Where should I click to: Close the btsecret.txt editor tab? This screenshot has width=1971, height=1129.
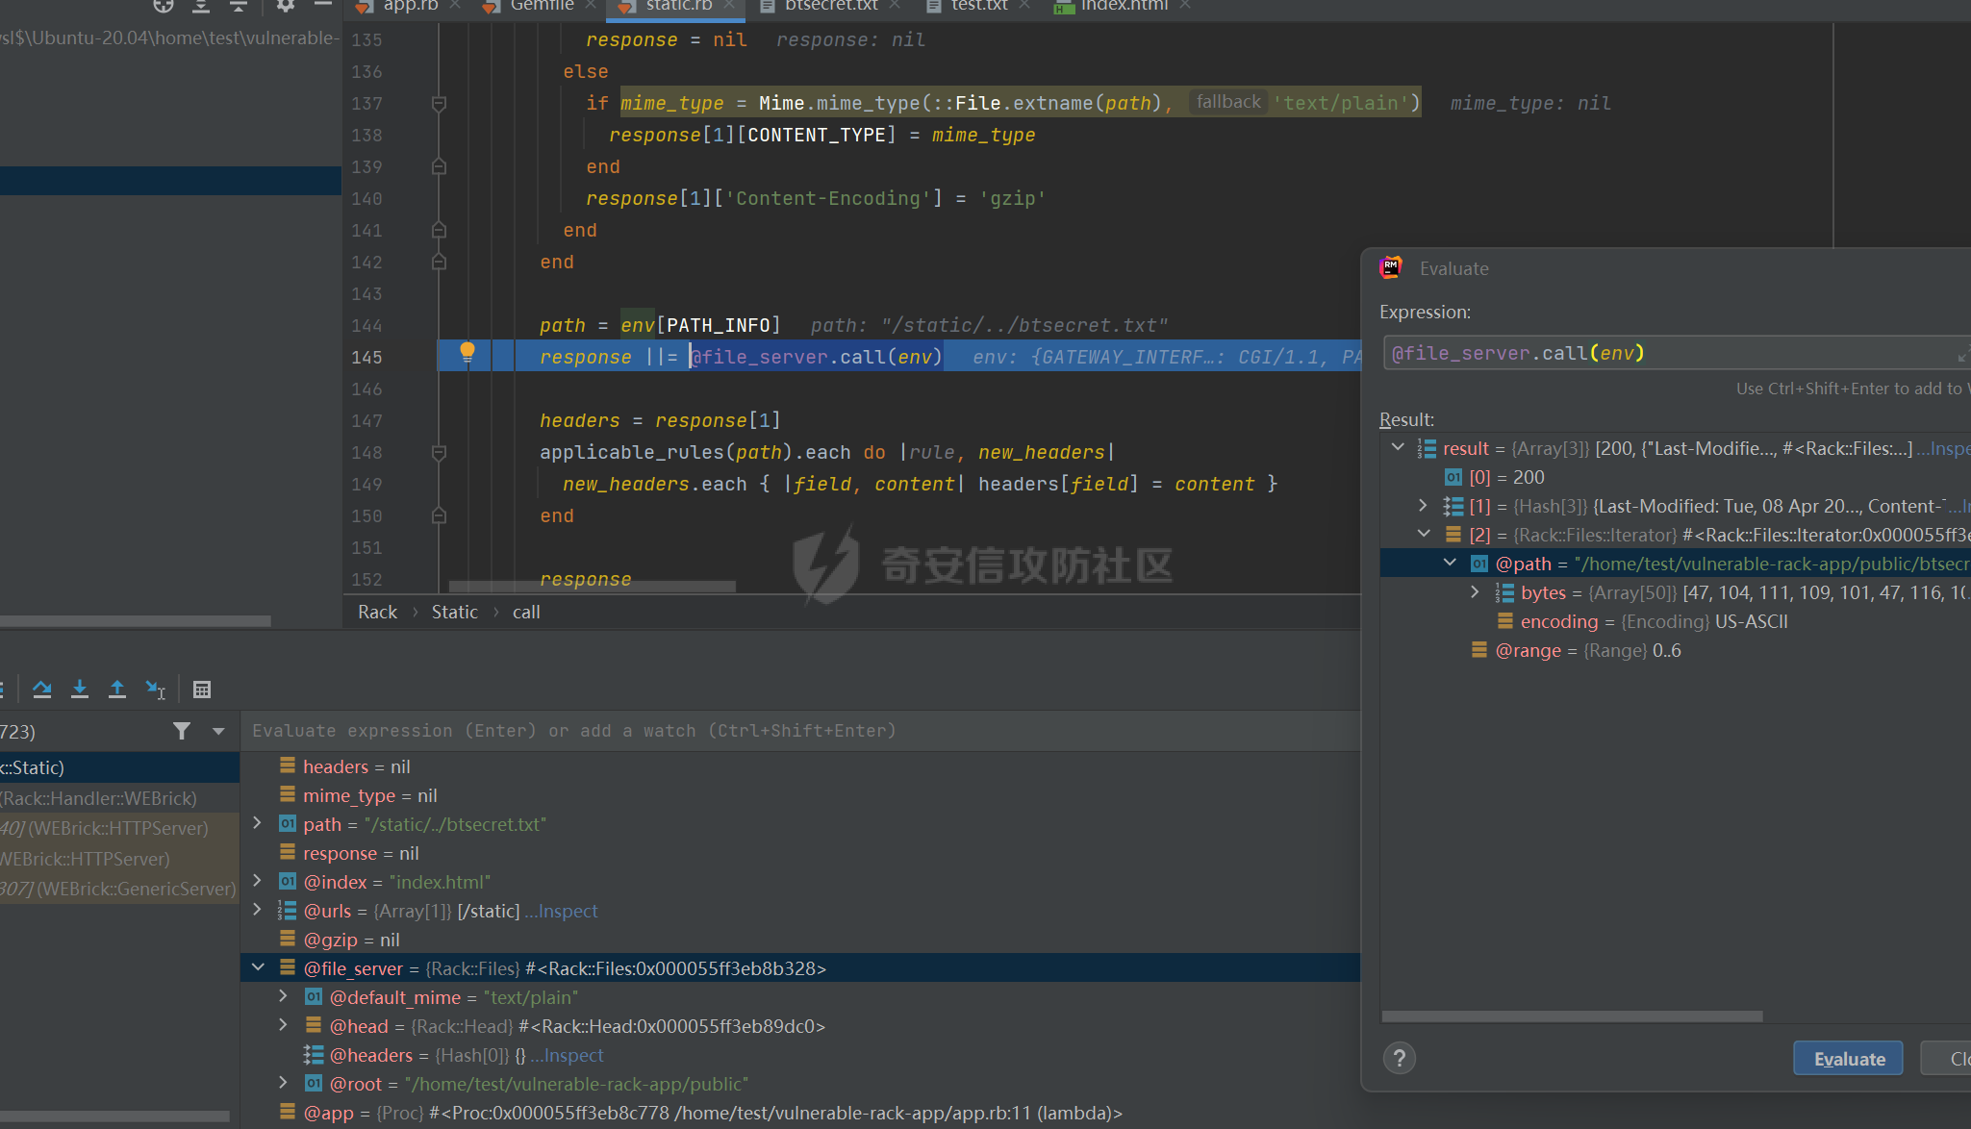[895, 6]
